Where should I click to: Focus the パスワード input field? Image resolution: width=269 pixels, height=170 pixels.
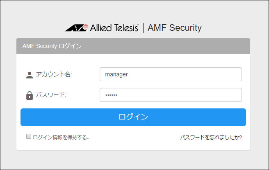click(x=171, y=95)
